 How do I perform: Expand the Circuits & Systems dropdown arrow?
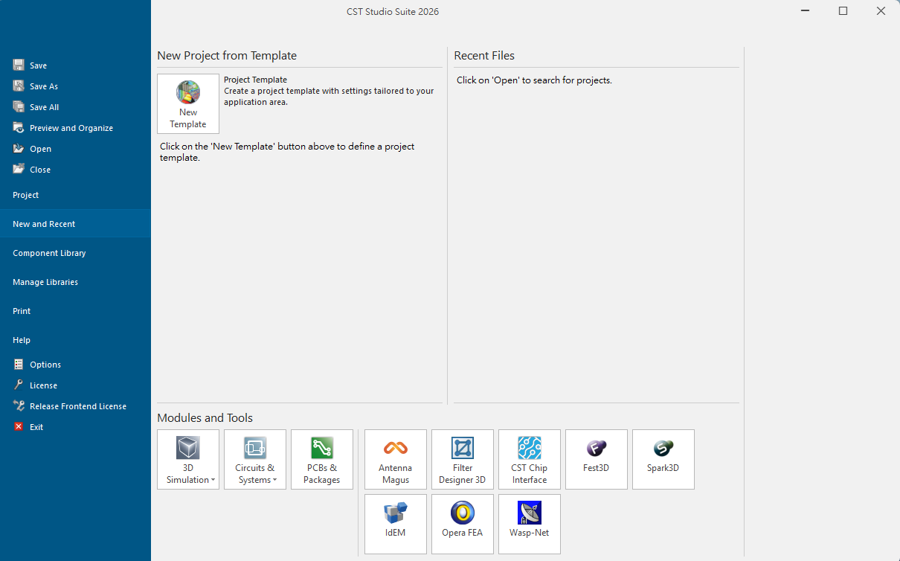[x=275, y=481]
